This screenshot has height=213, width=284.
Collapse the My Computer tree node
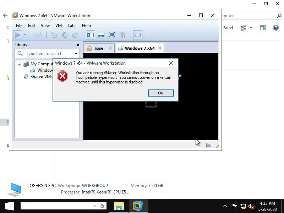pos(20,64)
